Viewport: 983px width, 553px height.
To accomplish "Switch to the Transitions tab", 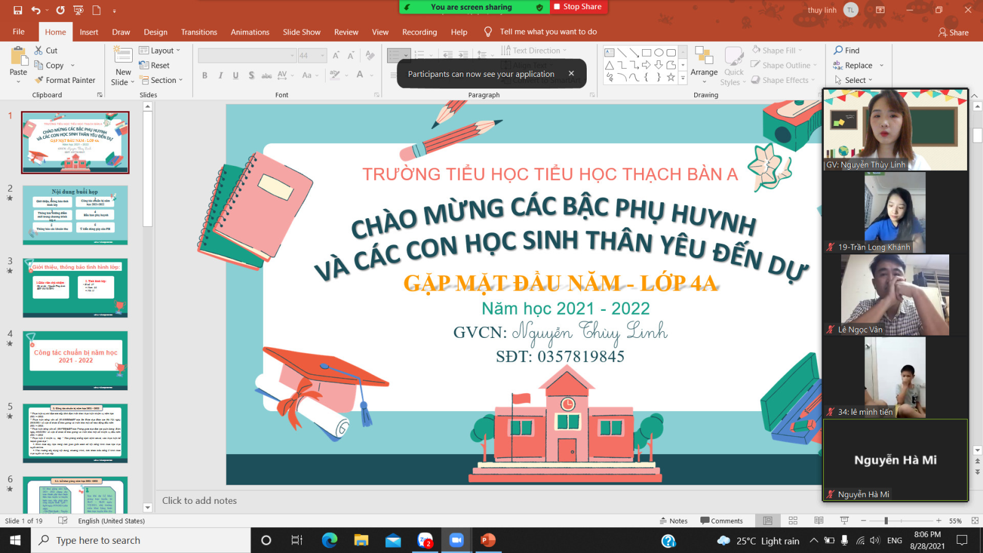I will [x=198, y=32].
